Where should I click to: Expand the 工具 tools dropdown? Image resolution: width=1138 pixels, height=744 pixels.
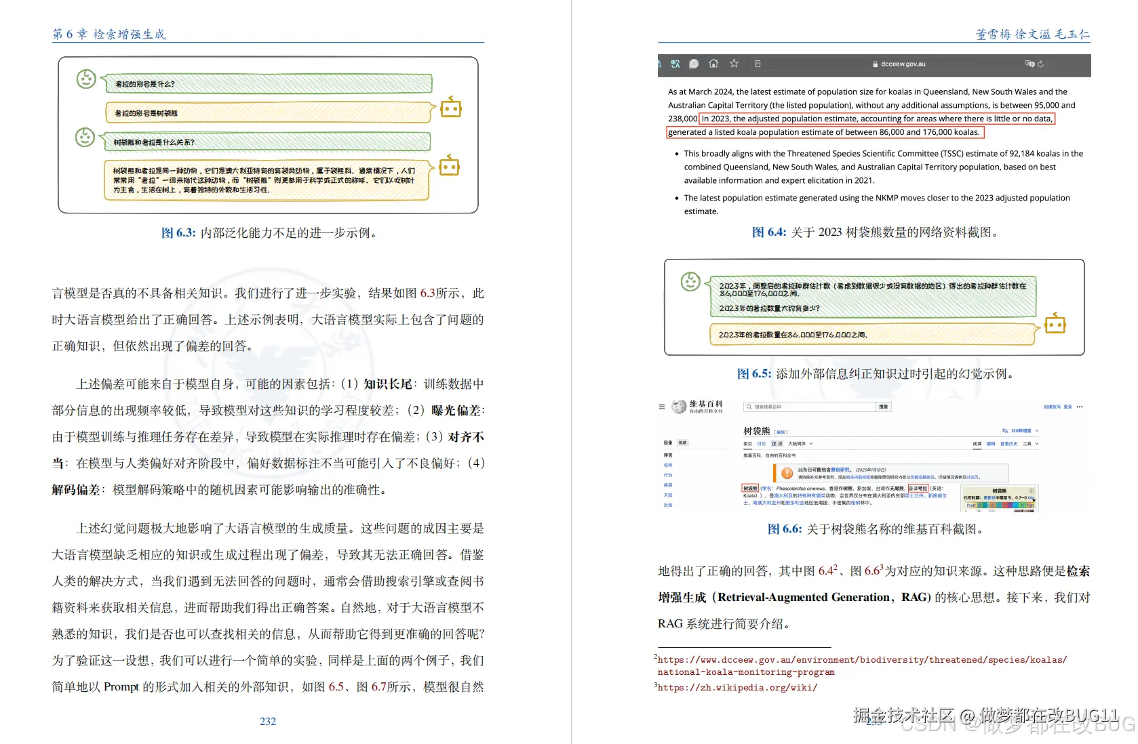[x=1031, y=444]
